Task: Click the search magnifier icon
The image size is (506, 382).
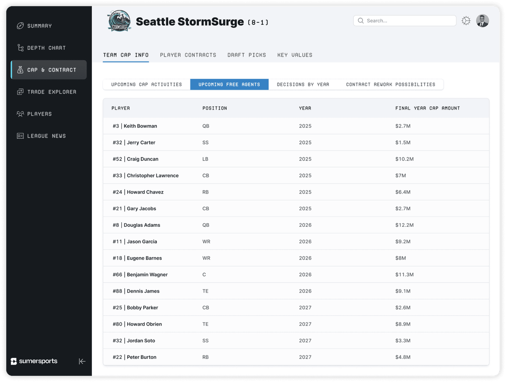Action: pyautogui.click(x=361, y=20)
